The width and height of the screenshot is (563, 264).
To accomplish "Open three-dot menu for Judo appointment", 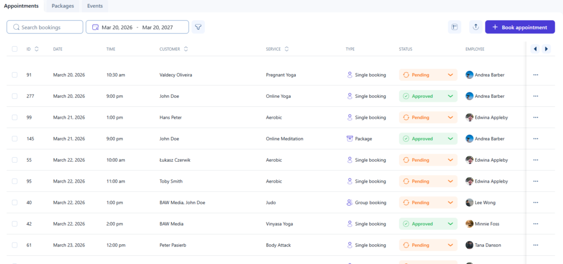I will tap(536, 202).
